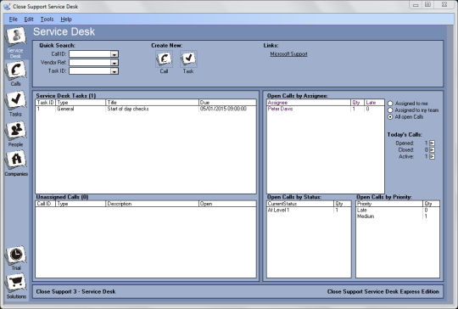Create a new Task with checkmark icon

pos(188,59)
